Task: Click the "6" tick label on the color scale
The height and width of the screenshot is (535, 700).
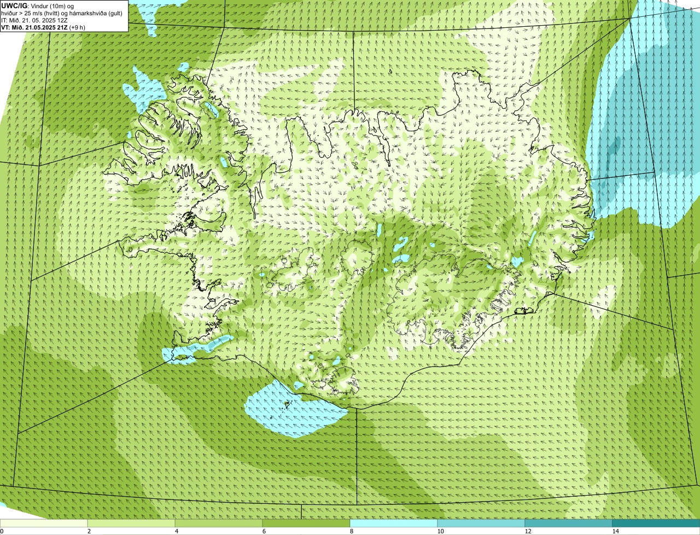Action: point(264,531)
